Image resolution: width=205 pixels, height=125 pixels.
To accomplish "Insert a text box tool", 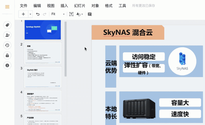I will 71,14.
